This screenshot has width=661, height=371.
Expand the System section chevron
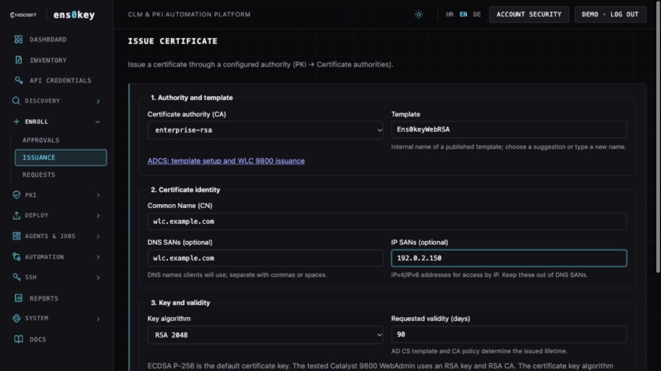(x=98, y=318)
